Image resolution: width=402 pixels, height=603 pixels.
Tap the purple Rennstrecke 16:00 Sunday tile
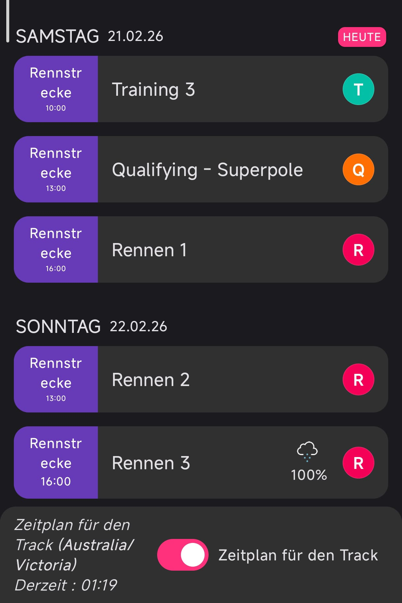[56, 463]
